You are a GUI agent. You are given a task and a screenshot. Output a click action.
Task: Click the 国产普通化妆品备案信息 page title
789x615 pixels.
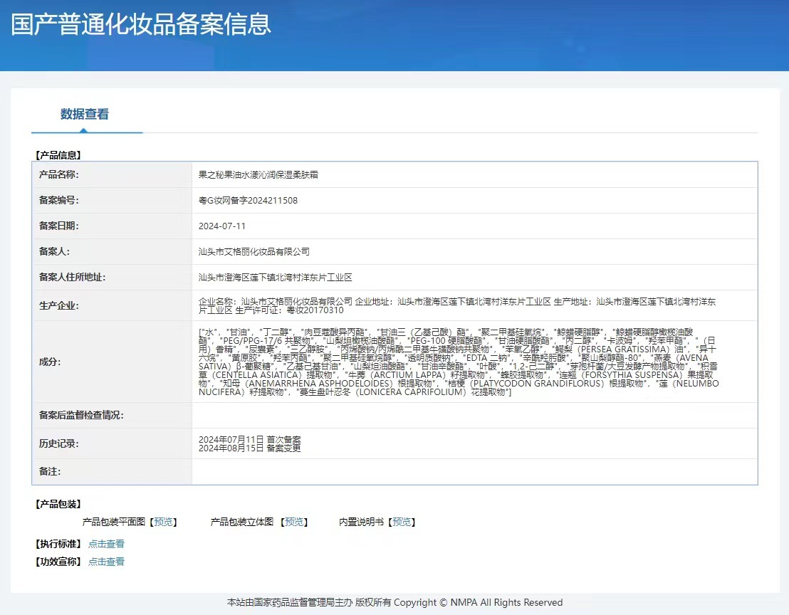(x=141, y=24)
